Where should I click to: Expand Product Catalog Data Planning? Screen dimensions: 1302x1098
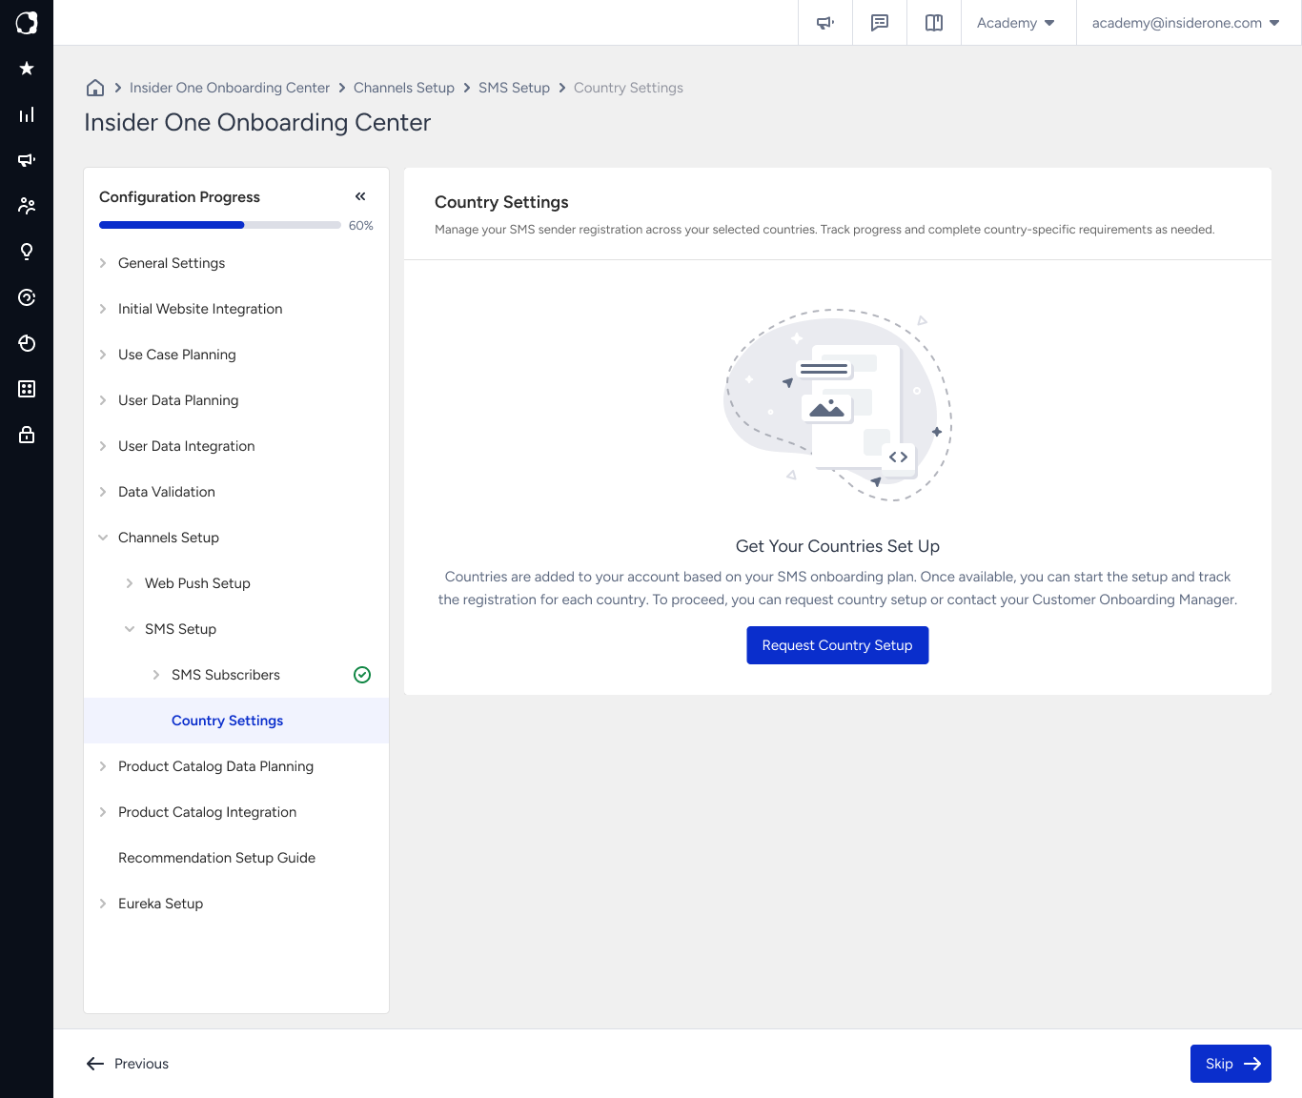click(236, 766)
